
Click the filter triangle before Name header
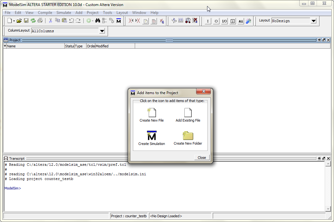(x=5, y=46)
